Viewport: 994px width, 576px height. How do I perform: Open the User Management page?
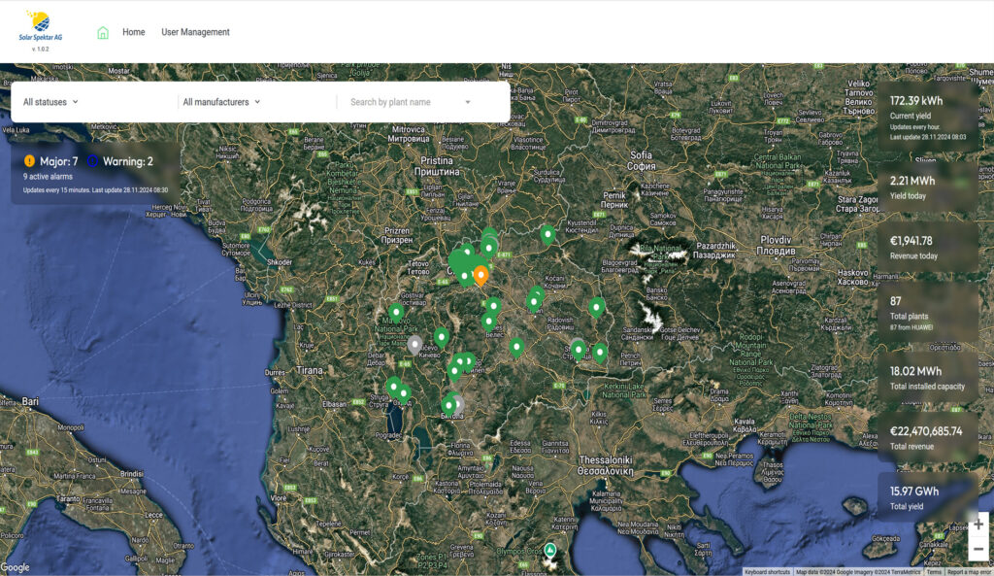(195, 32)
